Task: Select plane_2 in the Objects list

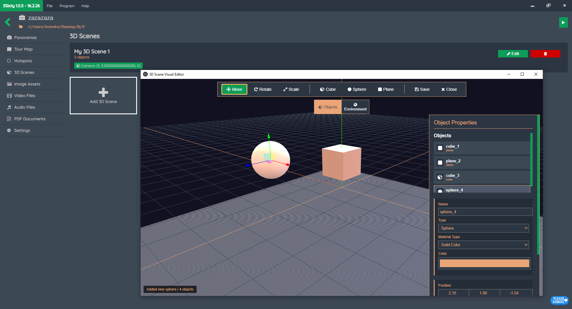Action: click(x=482, y=163)
